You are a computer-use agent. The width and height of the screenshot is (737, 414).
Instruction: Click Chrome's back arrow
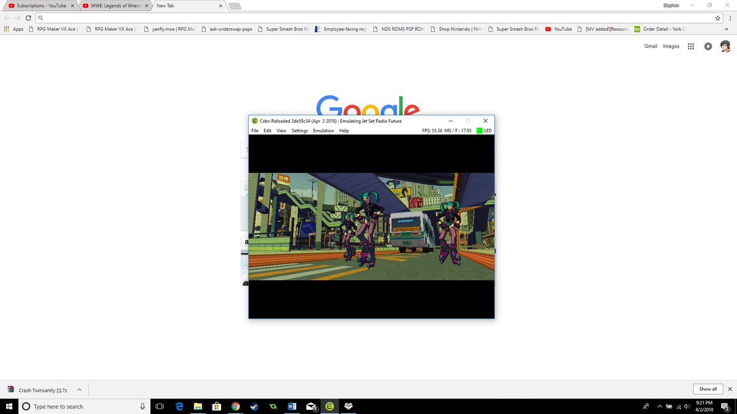coord(7,18)
